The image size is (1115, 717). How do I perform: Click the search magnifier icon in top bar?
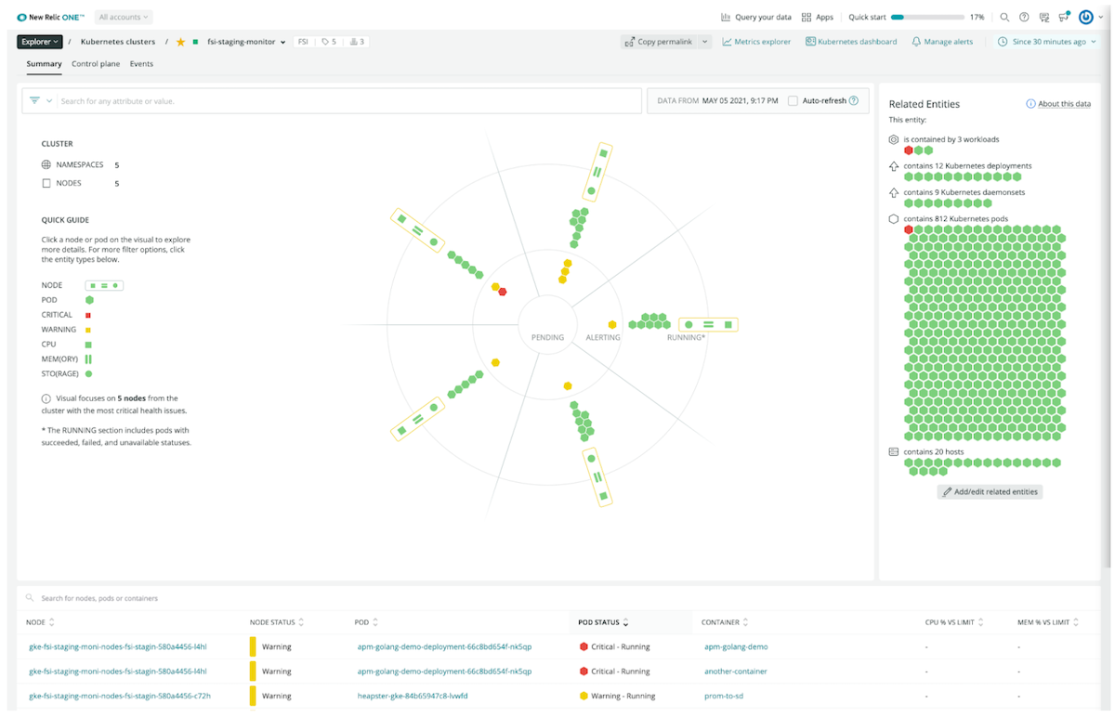pyautogui.click(x=1004, y=17)
